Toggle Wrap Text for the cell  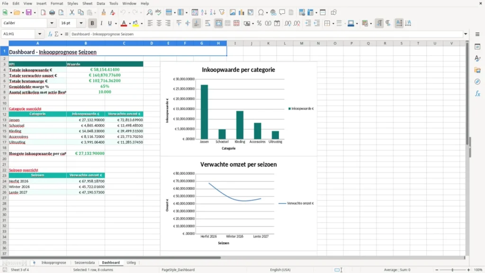[207, 23]
